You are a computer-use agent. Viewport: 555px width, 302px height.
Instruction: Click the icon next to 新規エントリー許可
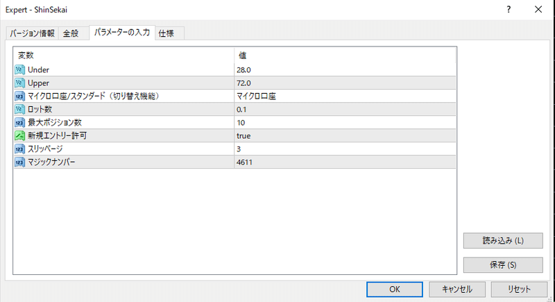pos(20,136)
